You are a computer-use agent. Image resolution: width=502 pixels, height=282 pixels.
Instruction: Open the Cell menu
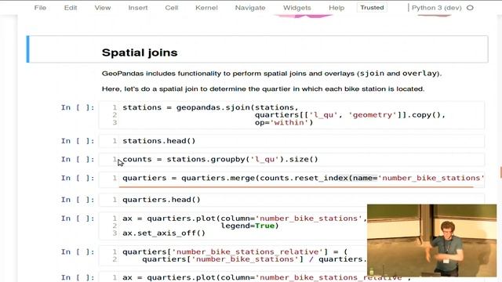[172, 8]
